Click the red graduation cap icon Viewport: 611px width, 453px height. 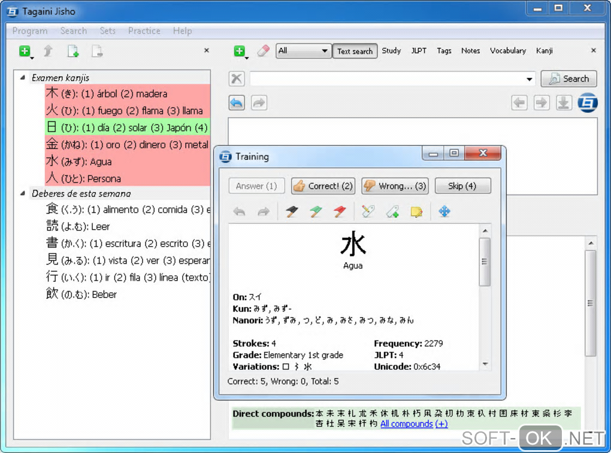pos(340,211)
